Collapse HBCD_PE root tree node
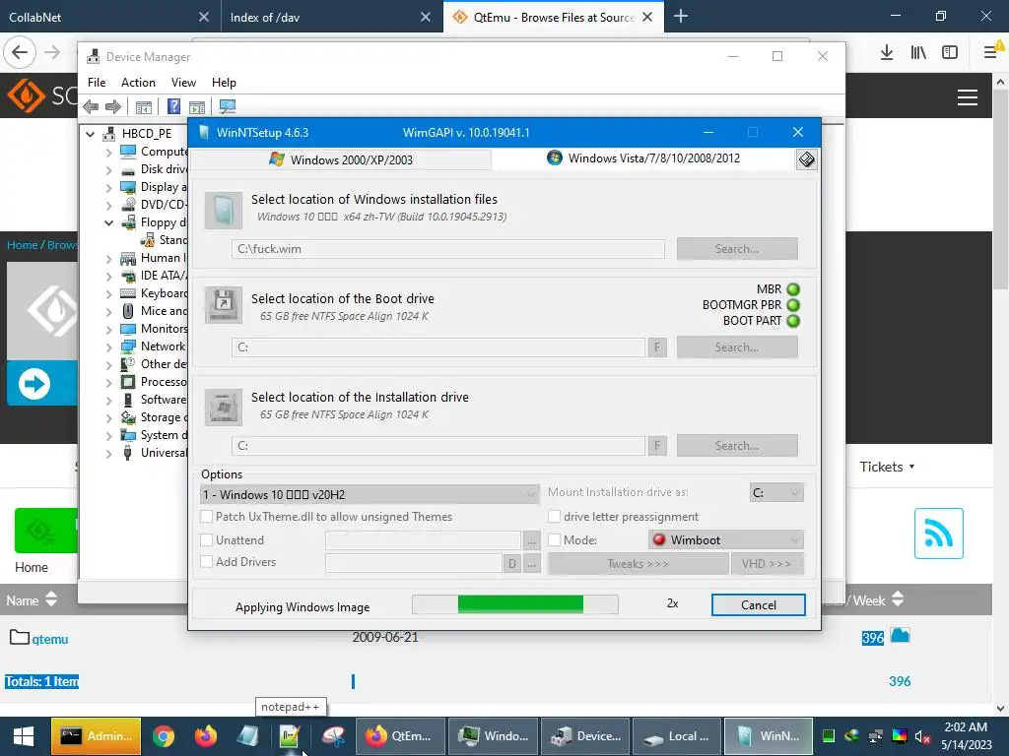1009x756 pixels. pyautogui.click(x=90, y=134)
